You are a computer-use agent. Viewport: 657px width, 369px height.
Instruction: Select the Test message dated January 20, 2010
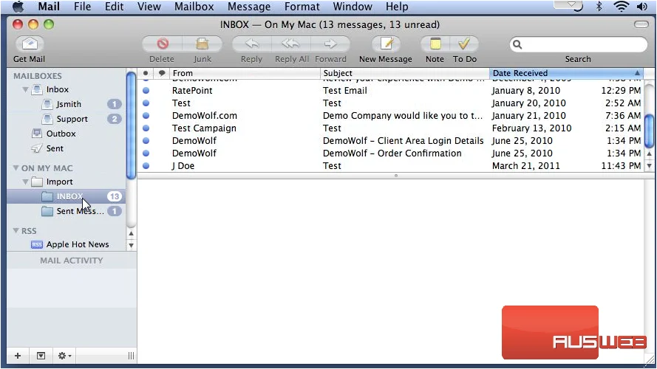[x=392, y=103]
